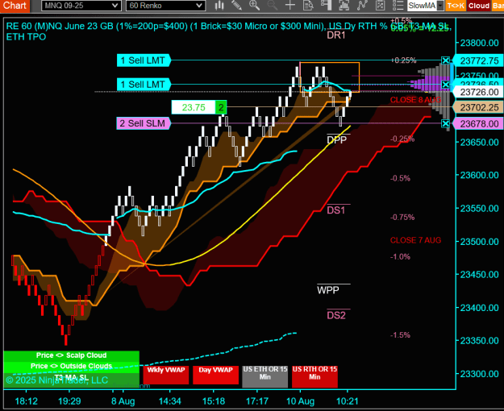This screenshot has width=504, height=411.
Task: Click the green position quantity 2 box
Action: pos(221,107)
